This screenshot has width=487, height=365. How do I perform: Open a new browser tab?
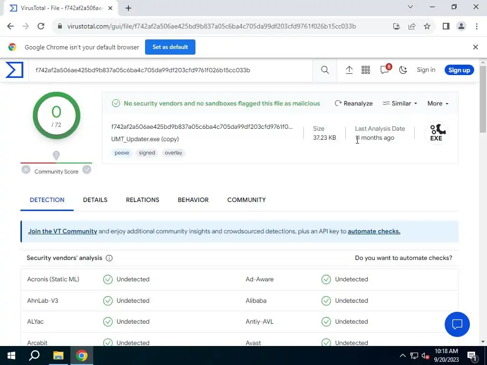click(x=128, y=8)
